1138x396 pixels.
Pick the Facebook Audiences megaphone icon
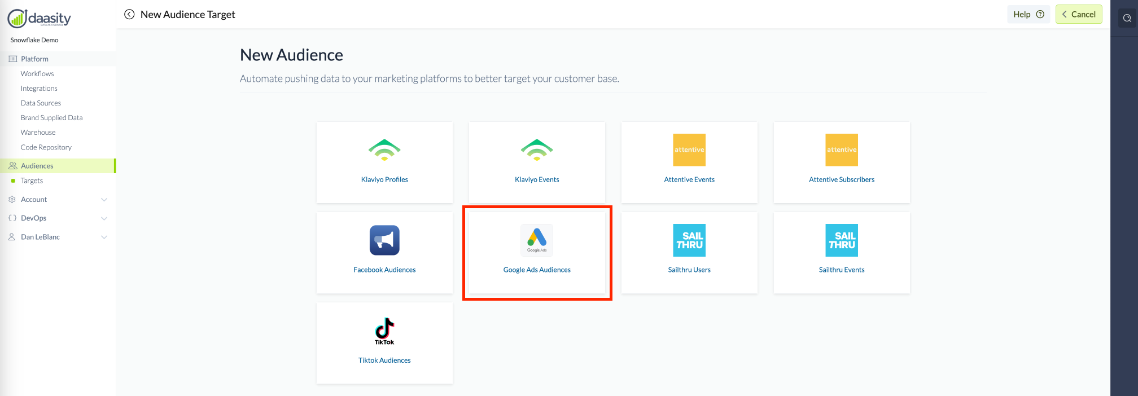point(384,240)
